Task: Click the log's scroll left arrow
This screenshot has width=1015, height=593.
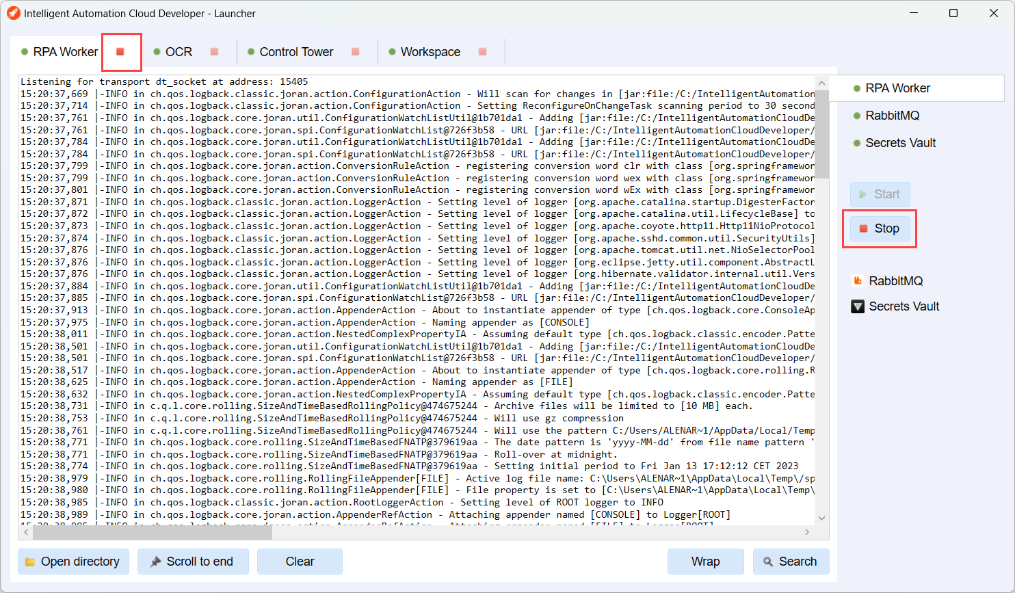Action: [x=26, y=532]
